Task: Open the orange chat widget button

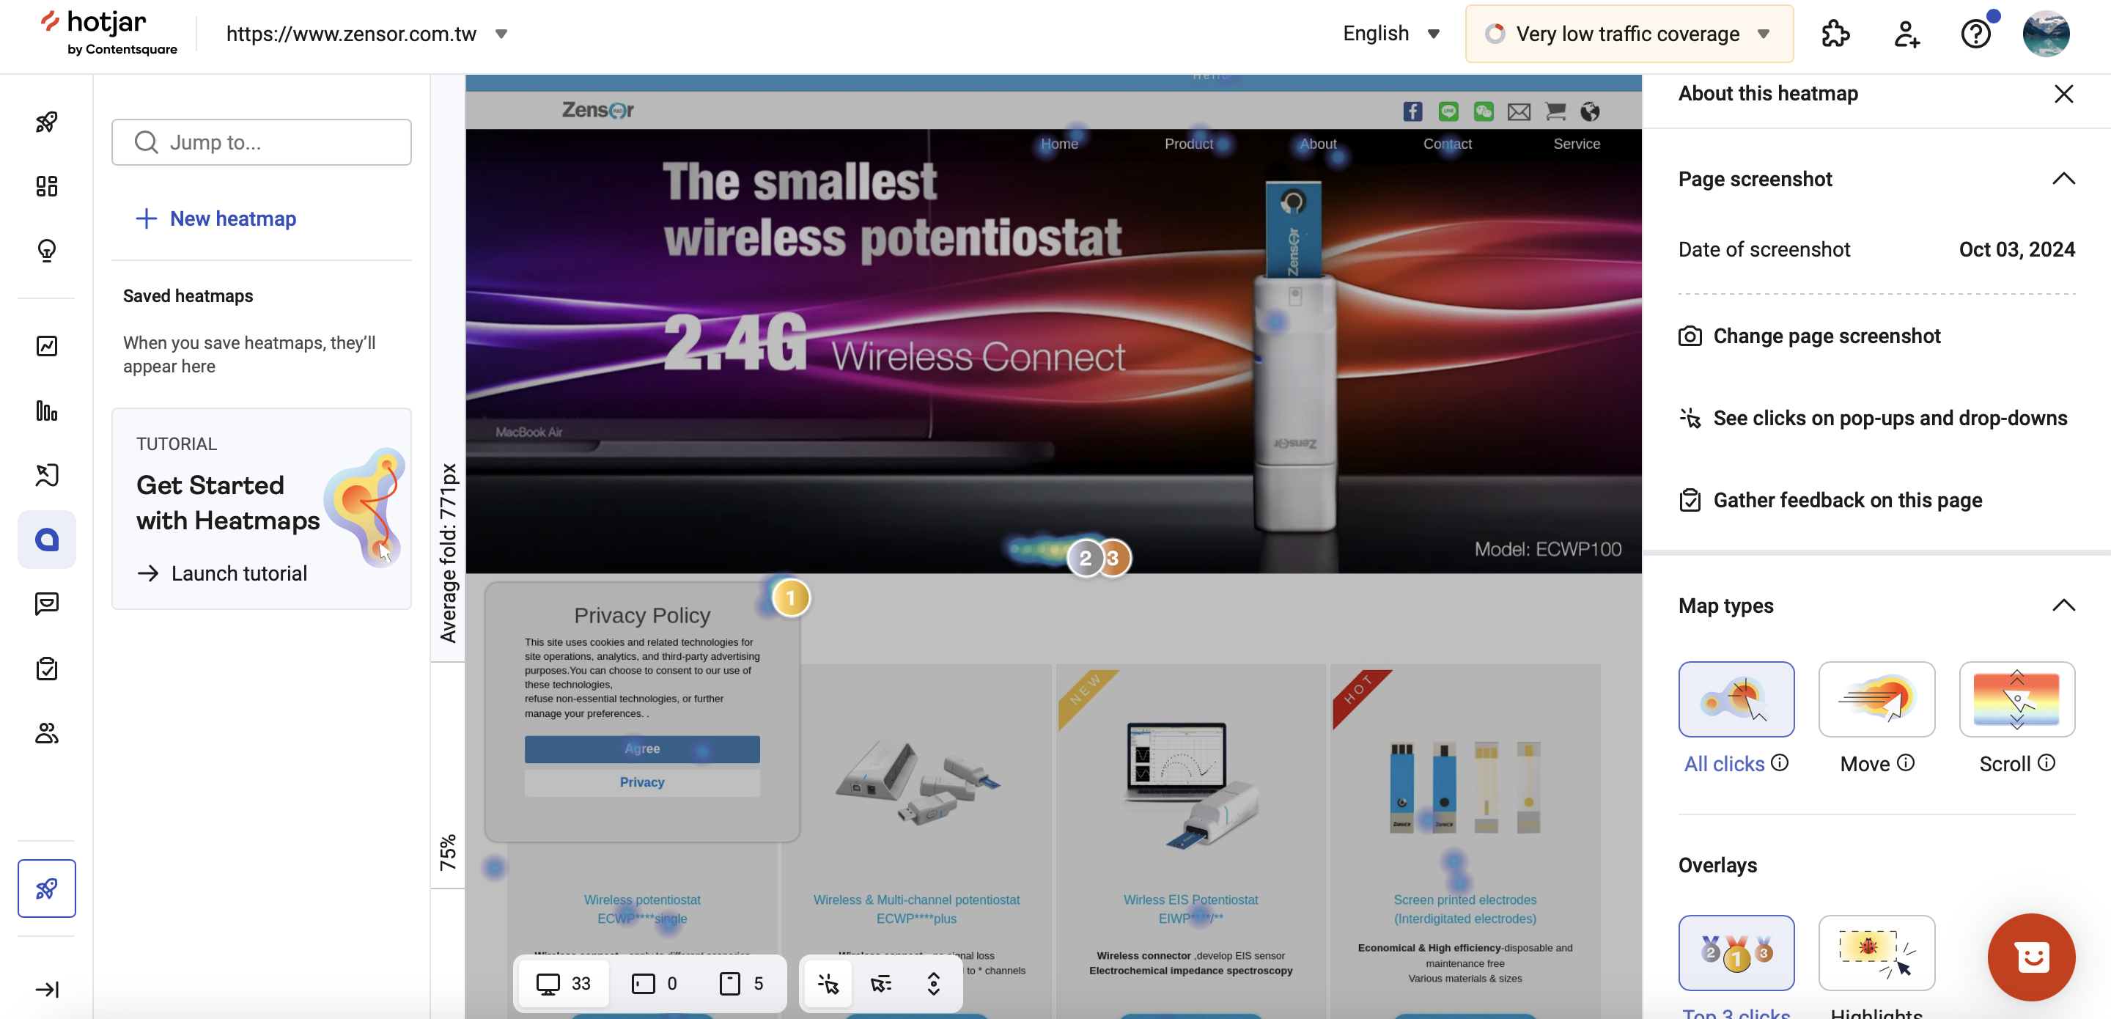Action: click(2030, 957)
